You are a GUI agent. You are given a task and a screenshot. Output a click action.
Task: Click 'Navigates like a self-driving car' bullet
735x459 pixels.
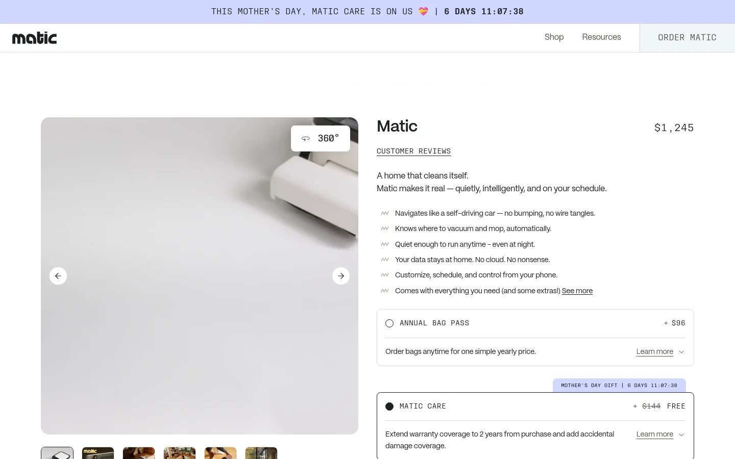click(x=495, y=213)
